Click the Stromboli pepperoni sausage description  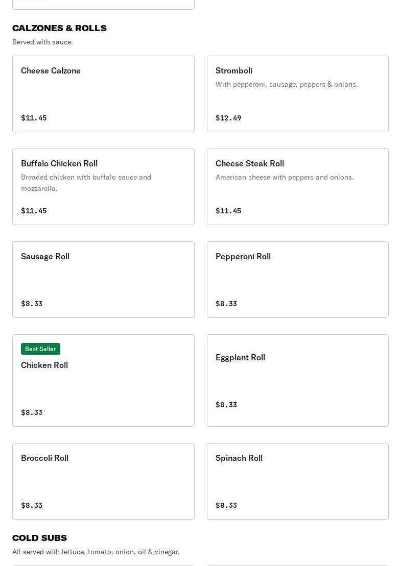(287, 84)
